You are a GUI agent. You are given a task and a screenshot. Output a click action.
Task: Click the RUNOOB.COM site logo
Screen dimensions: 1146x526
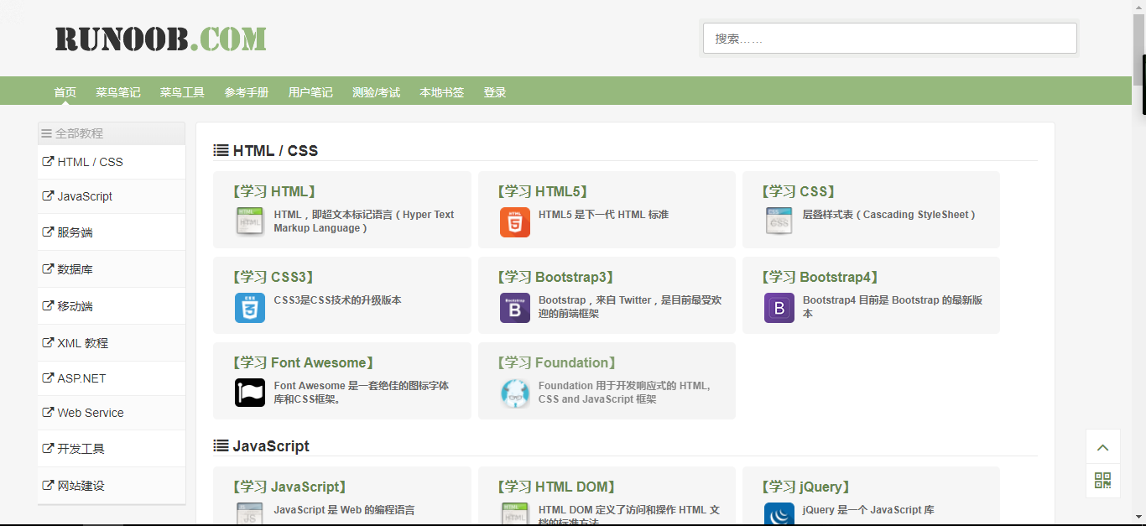click(161, 39)
